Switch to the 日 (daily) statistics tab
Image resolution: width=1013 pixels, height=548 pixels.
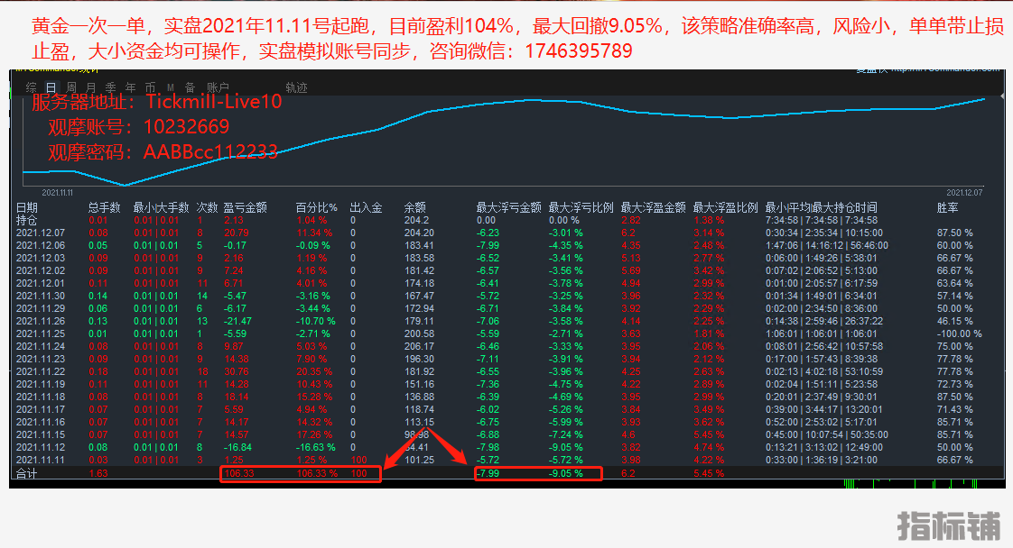[51, 87]
